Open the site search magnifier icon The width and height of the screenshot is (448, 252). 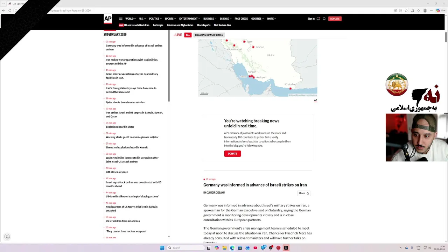pyautogui.click(x=324, y=19)
